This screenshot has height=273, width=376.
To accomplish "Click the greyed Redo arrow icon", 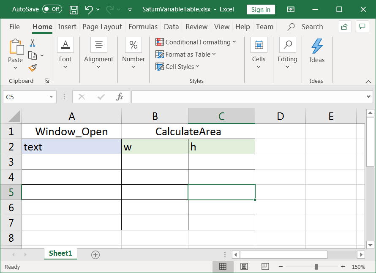I will [110, 10].
